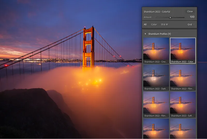Collapse the Shainblum Profiles (9) group

[145, 34]
